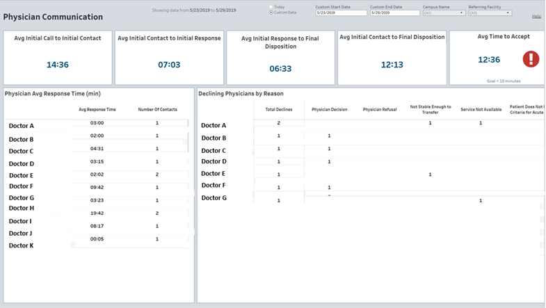Click the 14:36 initial call value
546x308 pixels.
click(58, 65)
